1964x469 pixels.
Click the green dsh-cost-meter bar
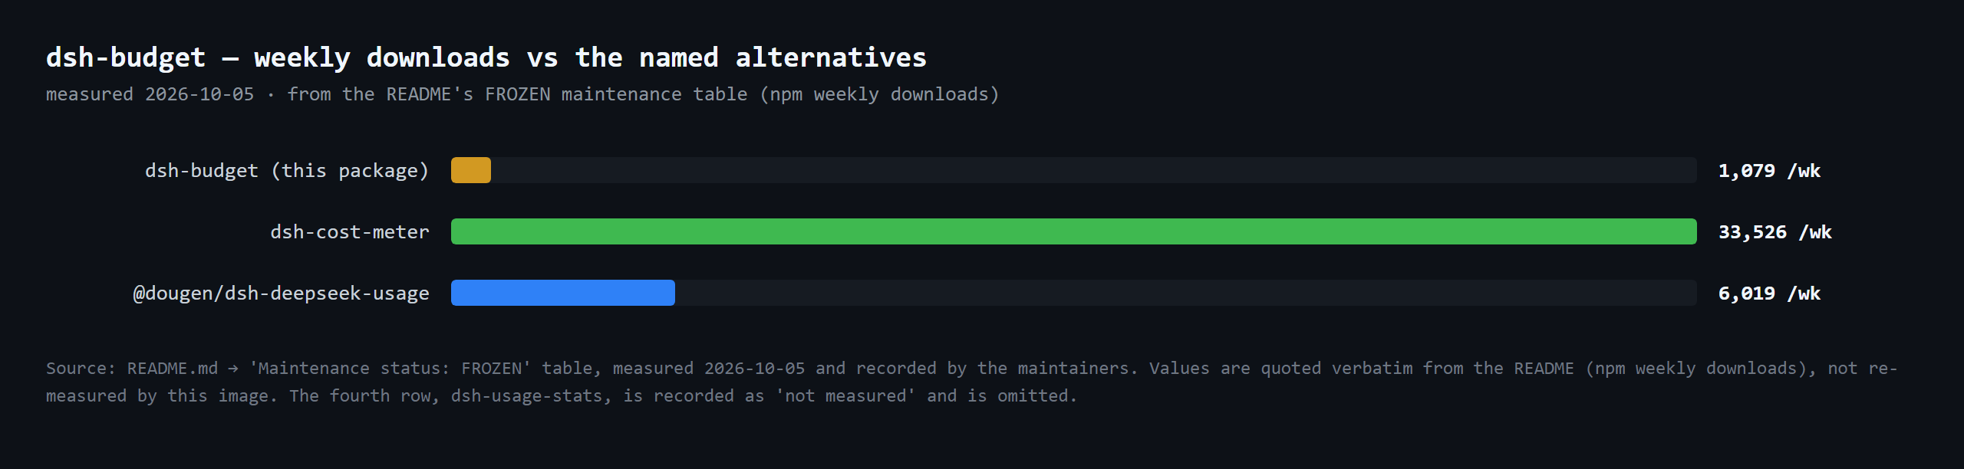1074,231
